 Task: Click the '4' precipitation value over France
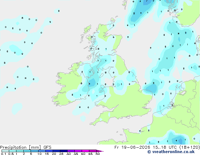(176, 140)
